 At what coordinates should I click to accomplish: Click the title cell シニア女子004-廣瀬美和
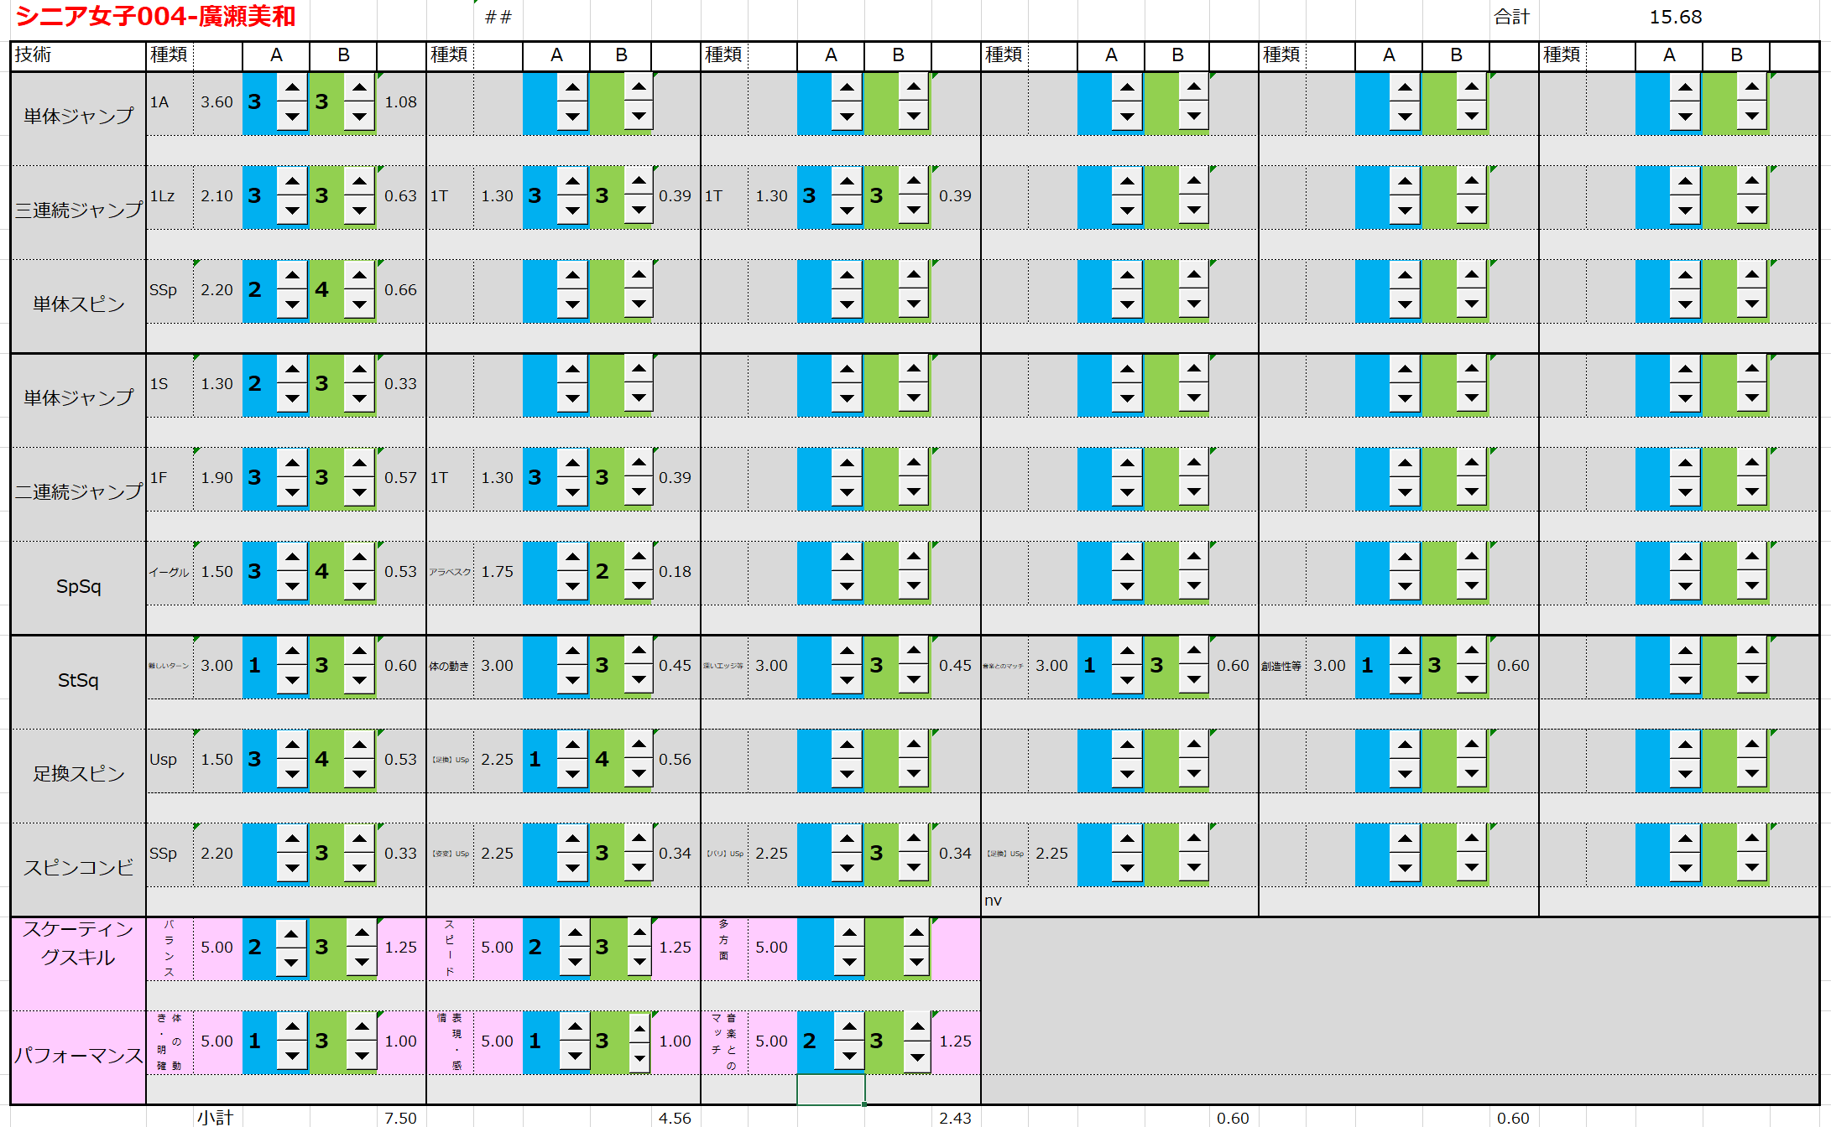click(x=156, y=17)
